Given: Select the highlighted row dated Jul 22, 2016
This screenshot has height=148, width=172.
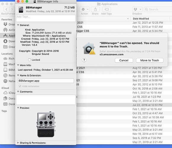Looking at the screenshot, I should (124, 105).
